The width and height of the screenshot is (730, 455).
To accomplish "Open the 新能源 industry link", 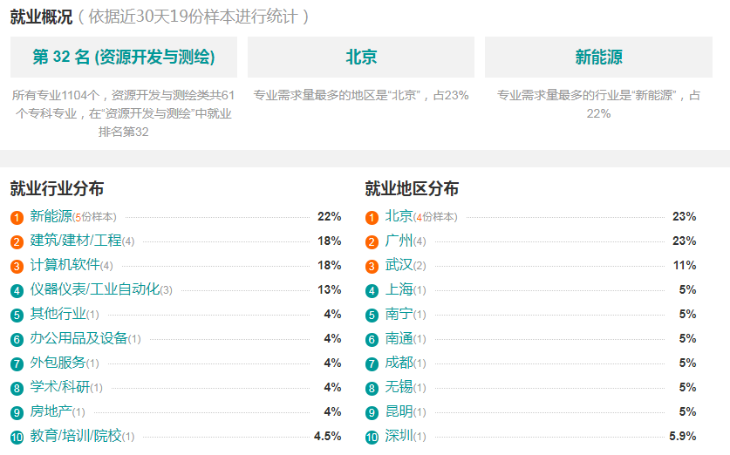I will click(51, 216).
